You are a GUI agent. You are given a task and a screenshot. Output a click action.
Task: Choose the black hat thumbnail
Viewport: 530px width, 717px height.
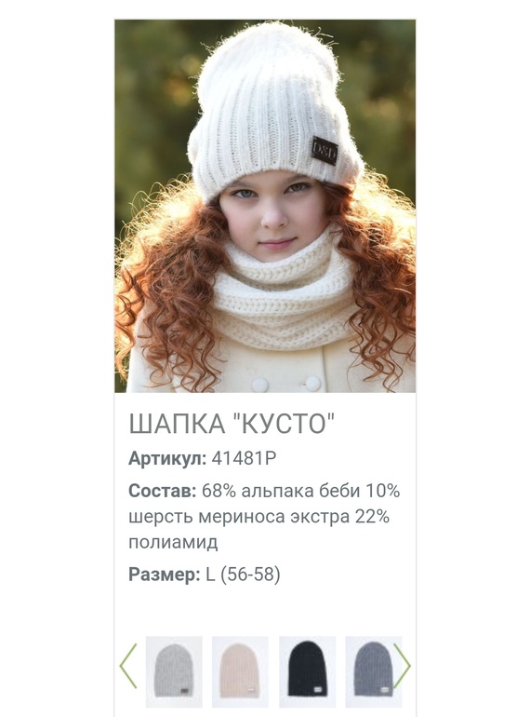pos(307,671)
